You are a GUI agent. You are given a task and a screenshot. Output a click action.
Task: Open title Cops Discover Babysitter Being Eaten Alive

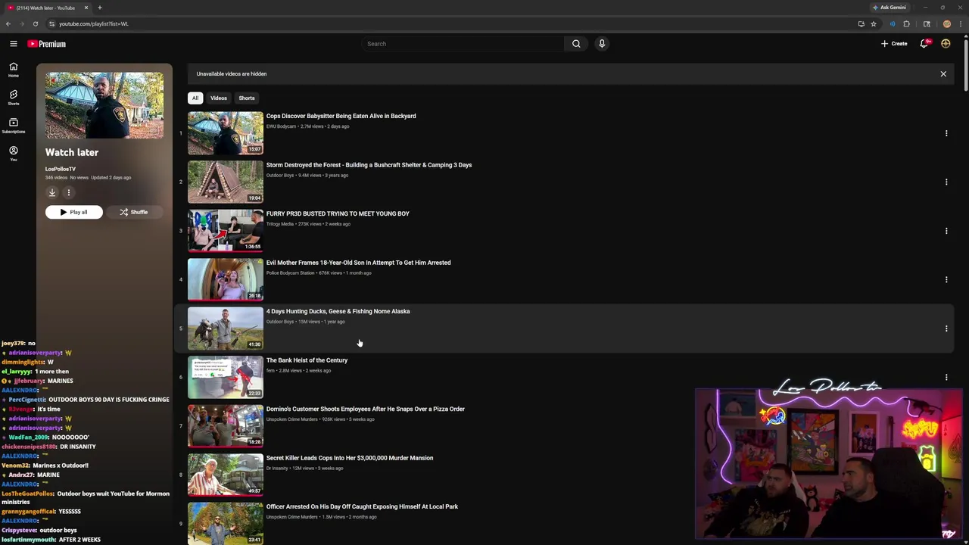pos(341,116)
